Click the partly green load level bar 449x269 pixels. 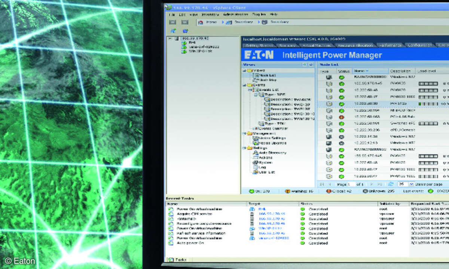(428, 103)
